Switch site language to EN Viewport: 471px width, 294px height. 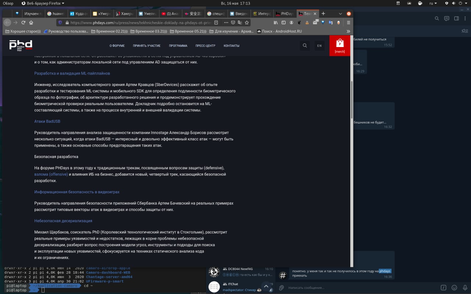tap(319, 46)
